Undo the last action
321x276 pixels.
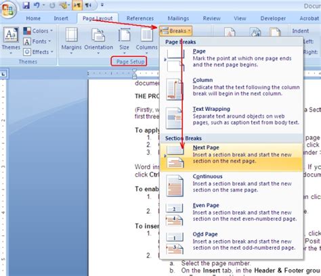point(37,5)
